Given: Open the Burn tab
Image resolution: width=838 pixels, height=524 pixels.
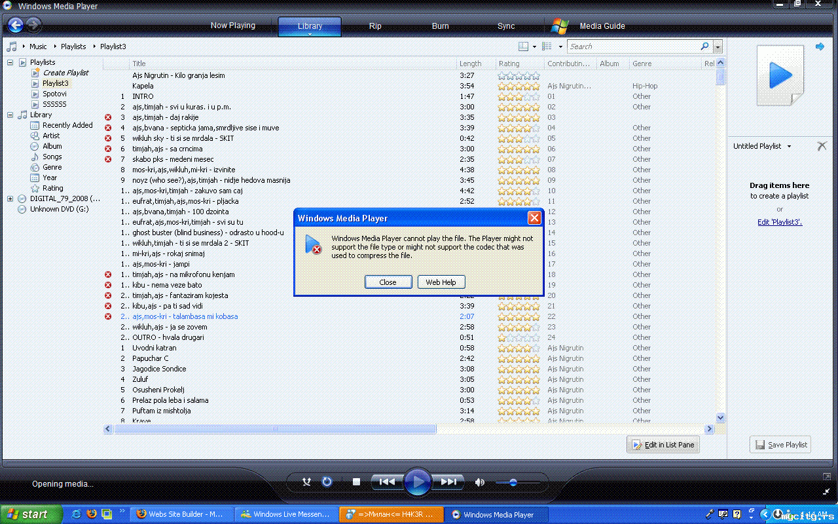Looking at the screenshot, I should click(x=441, y=26).
